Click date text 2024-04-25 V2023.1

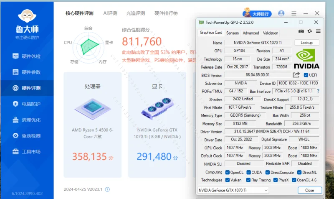[83, 189]
